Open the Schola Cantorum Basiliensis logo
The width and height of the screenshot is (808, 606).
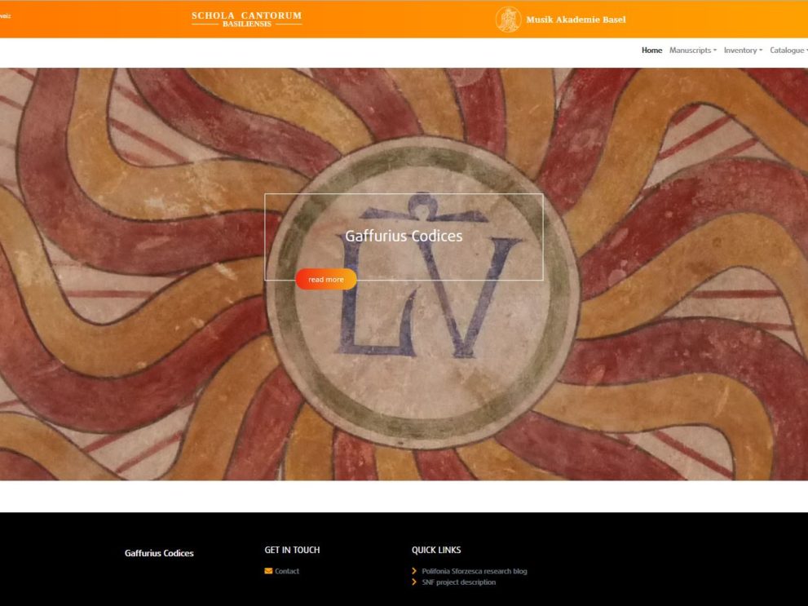[x=246, y=19]
